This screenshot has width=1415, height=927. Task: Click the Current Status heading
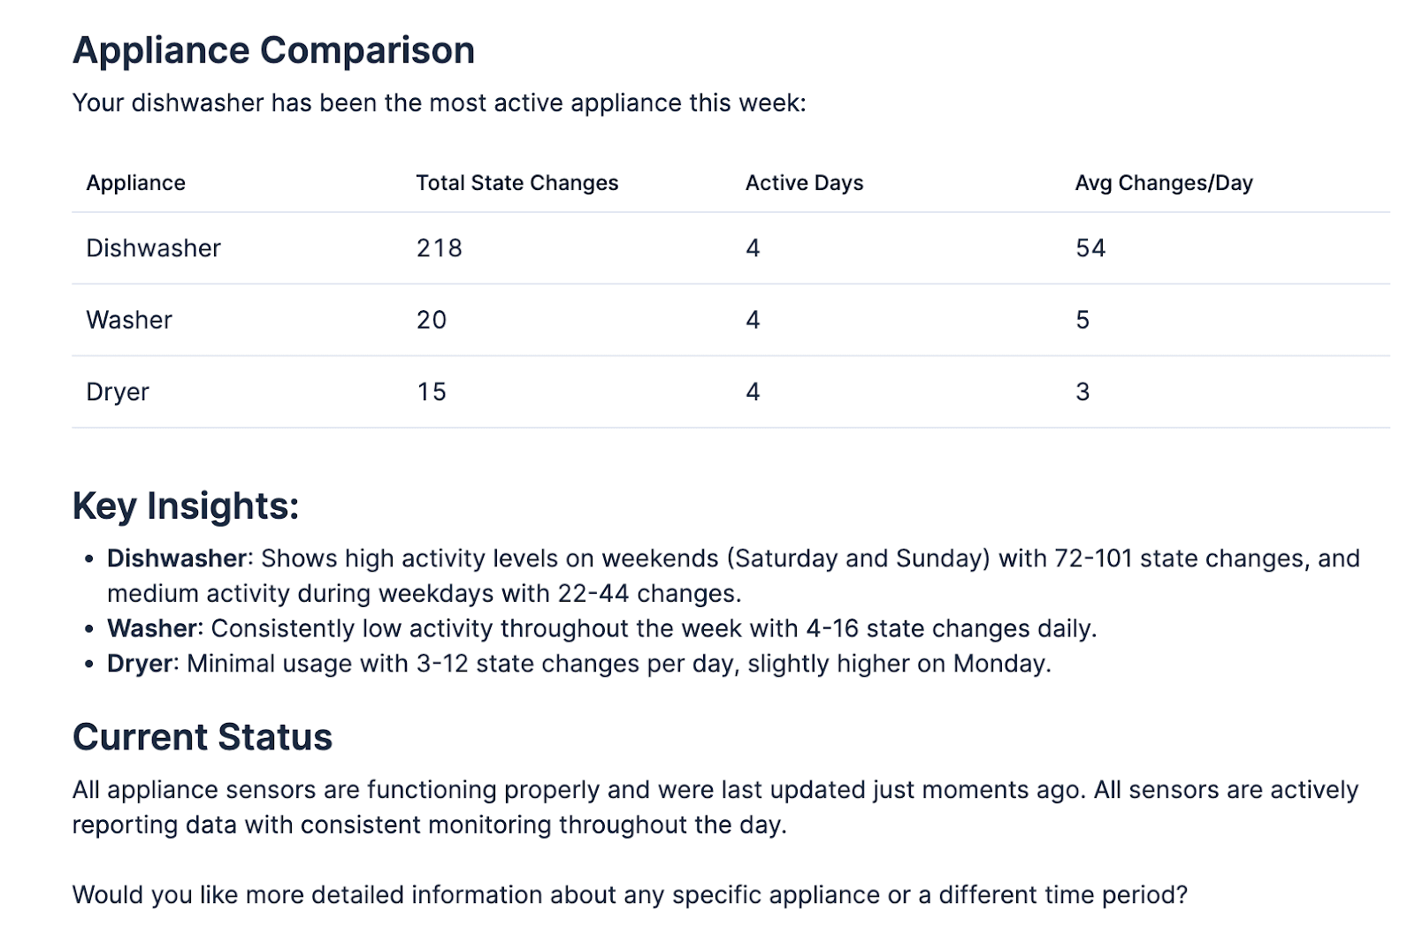pos(203,737)
